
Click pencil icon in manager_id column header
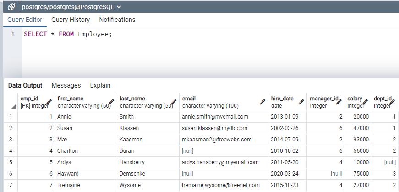coord(339,102)
